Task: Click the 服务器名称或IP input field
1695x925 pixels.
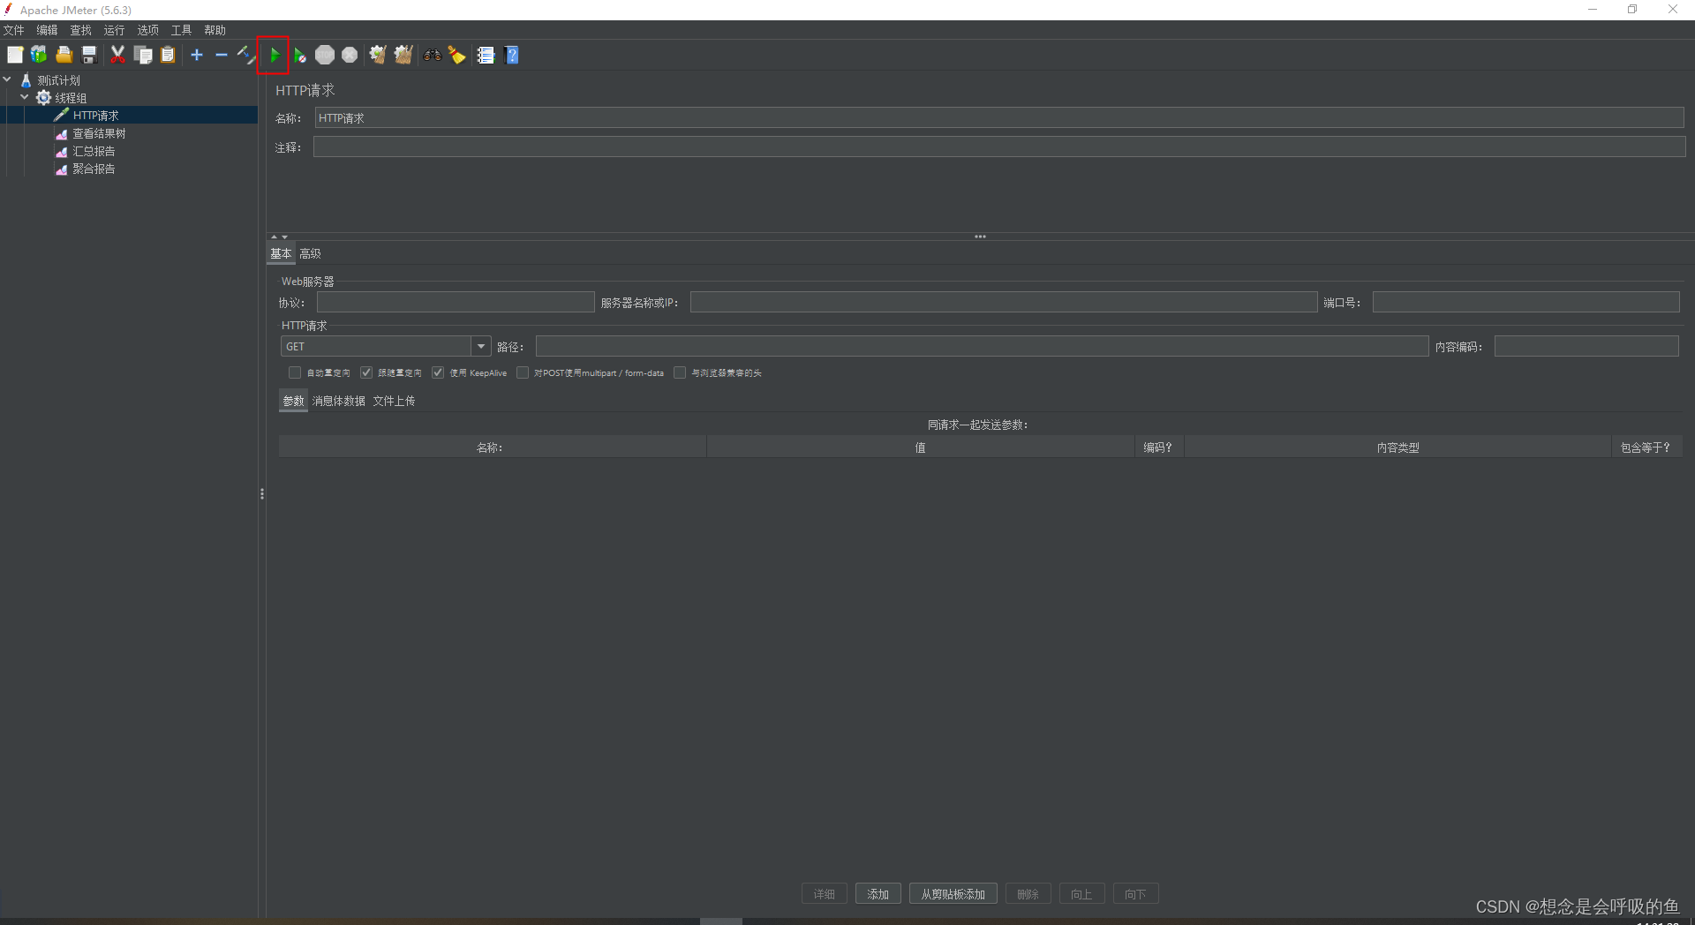Action: coord(1004,303)
